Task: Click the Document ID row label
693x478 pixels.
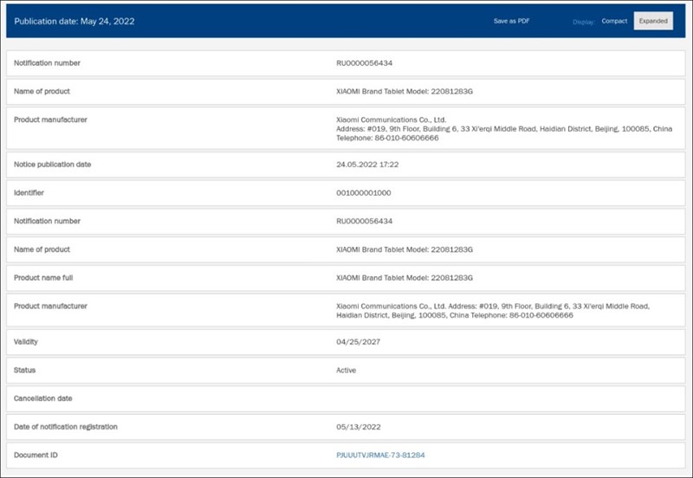Action: point(36,455)
